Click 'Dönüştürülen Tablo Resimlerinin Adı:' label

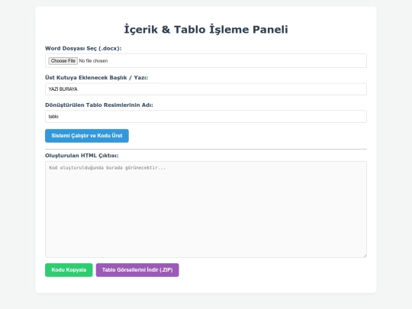[x=99, y=105]
